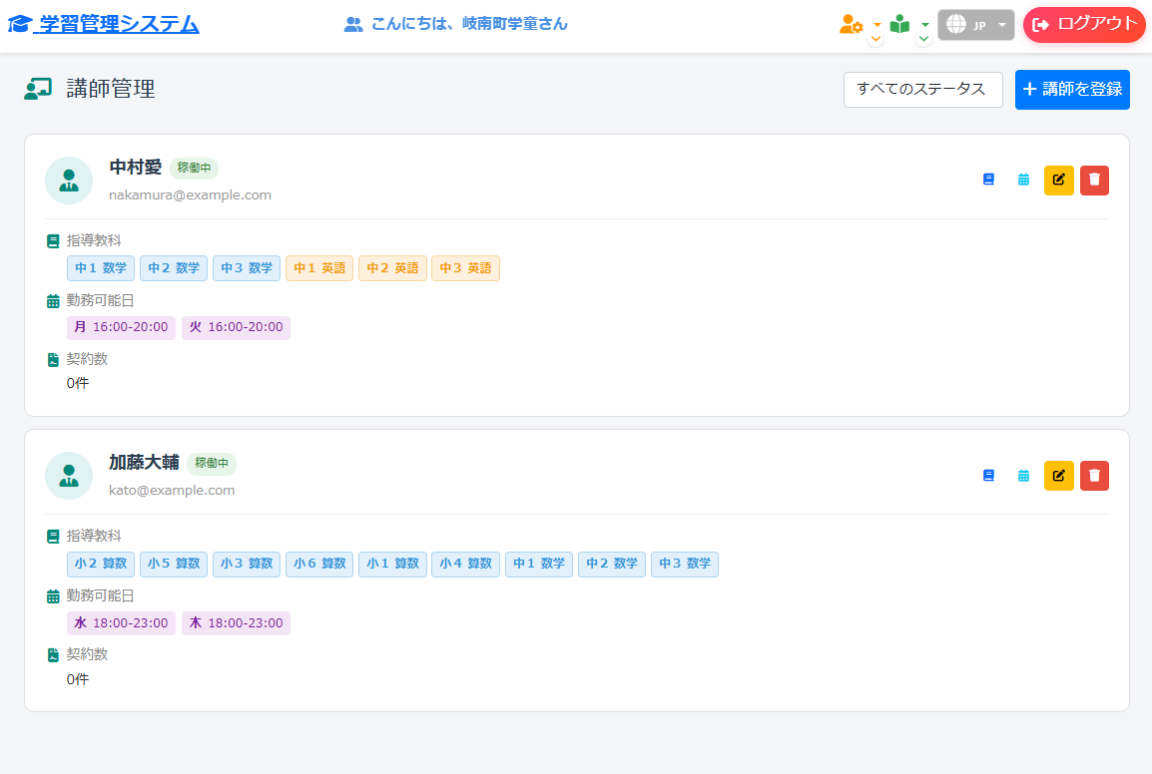The image size is (1152, 774).
Task: Click the 稼働中 badge beside 中村愛
Action: (194, 169)
